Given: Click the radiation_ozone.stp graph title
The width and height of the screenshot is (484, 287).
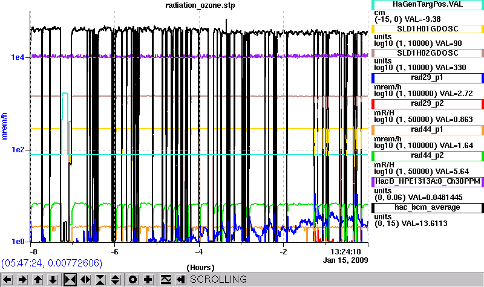Looking at the screenshot, I should click(x=200, y=5).
